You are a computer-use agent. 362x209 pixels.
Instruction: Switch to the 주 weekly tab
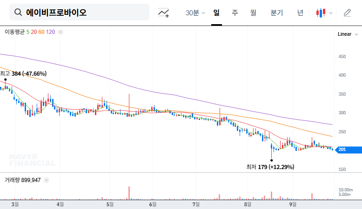pos(235,13)
